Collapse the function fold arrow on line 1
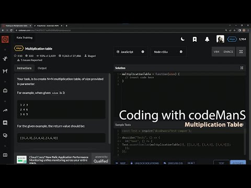Image resolution: width=251 pixels, height=188 pixels. tap(120, 74)
